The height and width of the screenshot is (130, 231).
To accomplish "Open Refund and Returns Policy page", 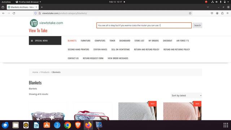I will [176, 49].
